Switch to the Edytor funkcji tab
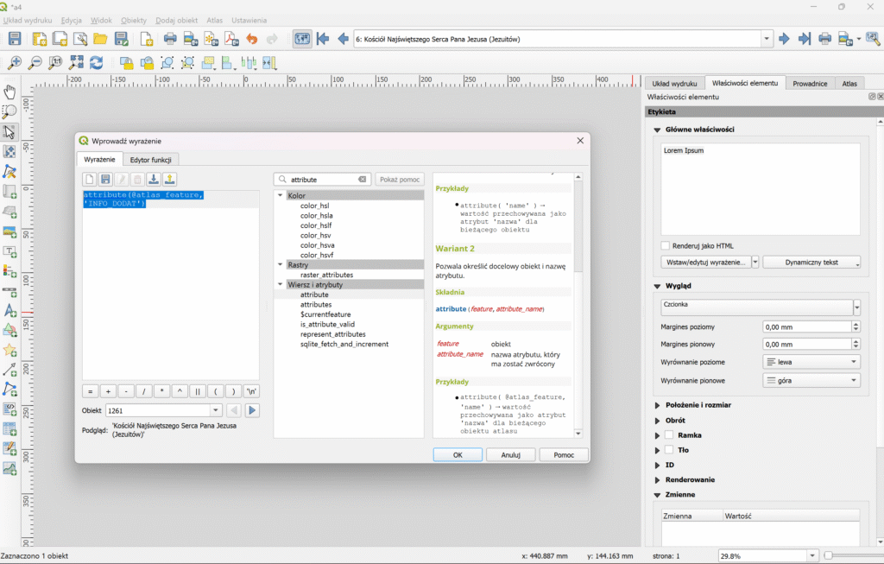Screen dimensions: 884x564 coord(151,160)
